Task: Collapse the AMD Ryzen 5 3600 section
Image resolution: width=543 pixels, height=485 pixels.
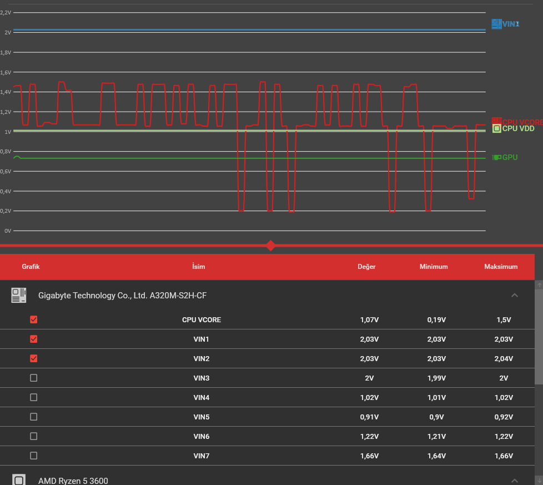Action: [x=515, y=481]
